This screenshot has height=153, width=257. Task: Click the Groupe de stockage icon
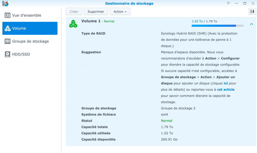(8, 41)
